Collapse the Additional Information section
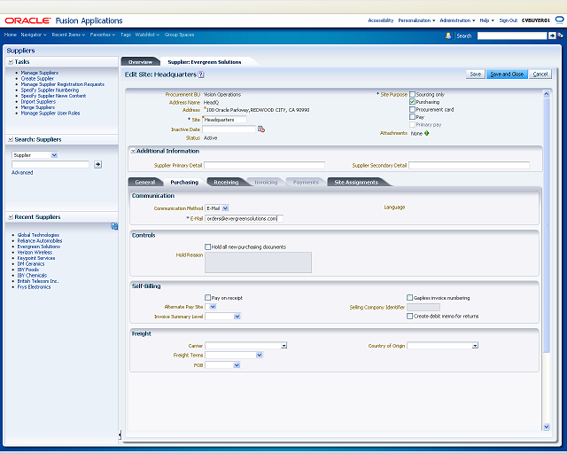This screenshot has height=454, width=567. point(133,151)
